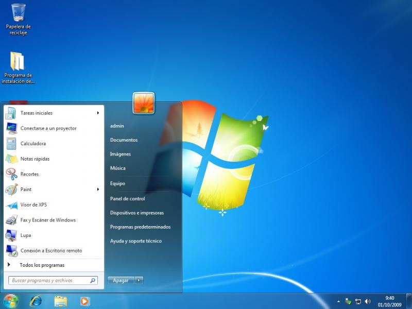Open shutdown options arrow beside Apagar

[139, 280]
